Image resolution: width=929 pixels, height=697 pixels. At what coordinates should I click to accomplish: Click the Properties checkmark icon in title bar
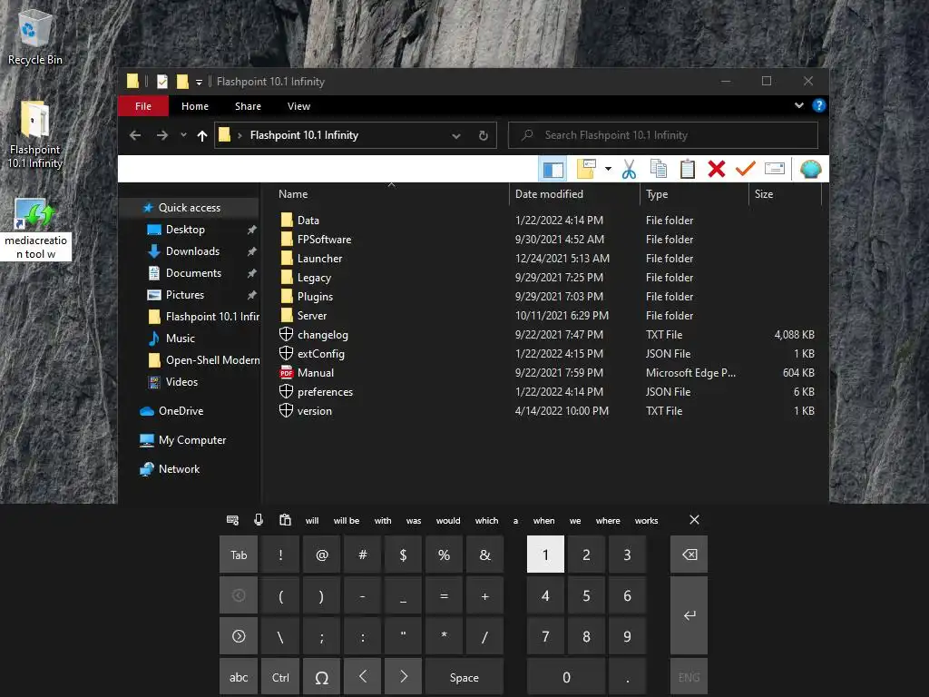[162, 81]
